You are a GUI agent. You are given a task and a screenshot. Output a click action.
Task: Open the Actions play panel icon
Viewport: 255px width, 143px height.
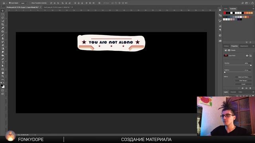(220, 10)
